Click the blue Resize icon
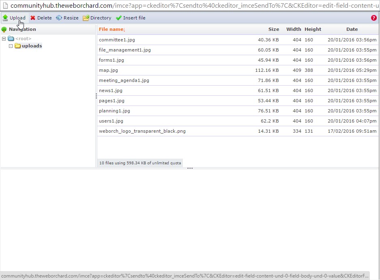The image size is (380, 280). (x=59, y=18)
